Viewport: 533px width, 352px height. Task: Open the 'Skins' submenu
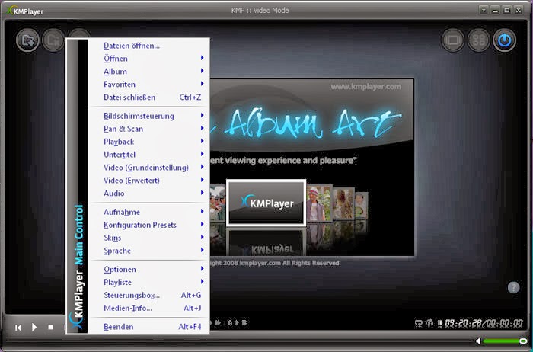click(149, 238)
